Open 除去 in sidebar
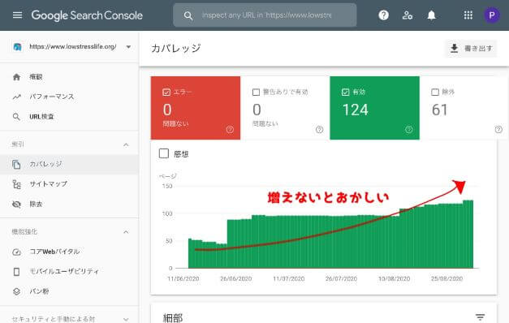 (x=69, y=205)
